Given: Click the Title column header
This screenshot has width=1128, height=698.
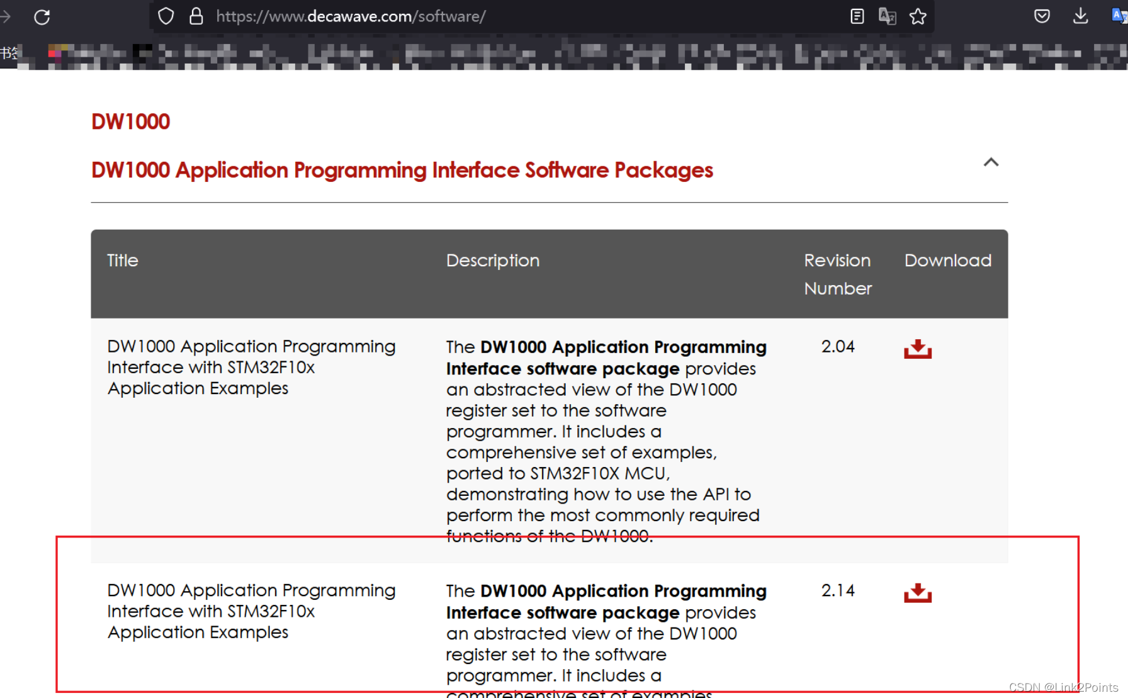Looking at the screenshot, I should click(x=123, y=261).
